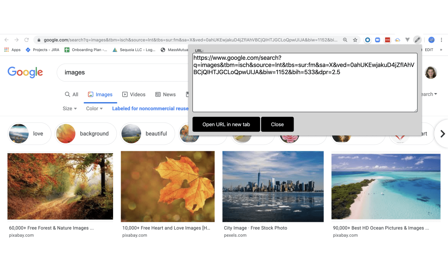Click the City Image skyline thumbnail
Image resolution: width=448 pixels, height=280 pixels.
pos(273,186)
